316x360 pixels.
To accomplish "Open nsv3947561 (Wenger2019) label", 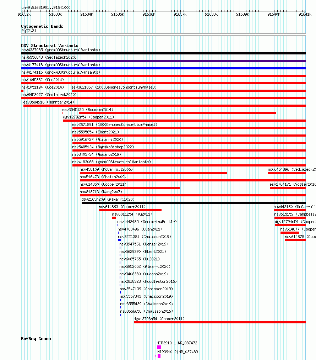I will 144,244.
